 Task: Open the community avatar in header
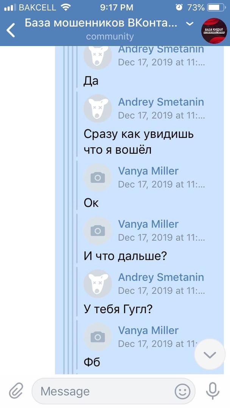tap(214, 30)
